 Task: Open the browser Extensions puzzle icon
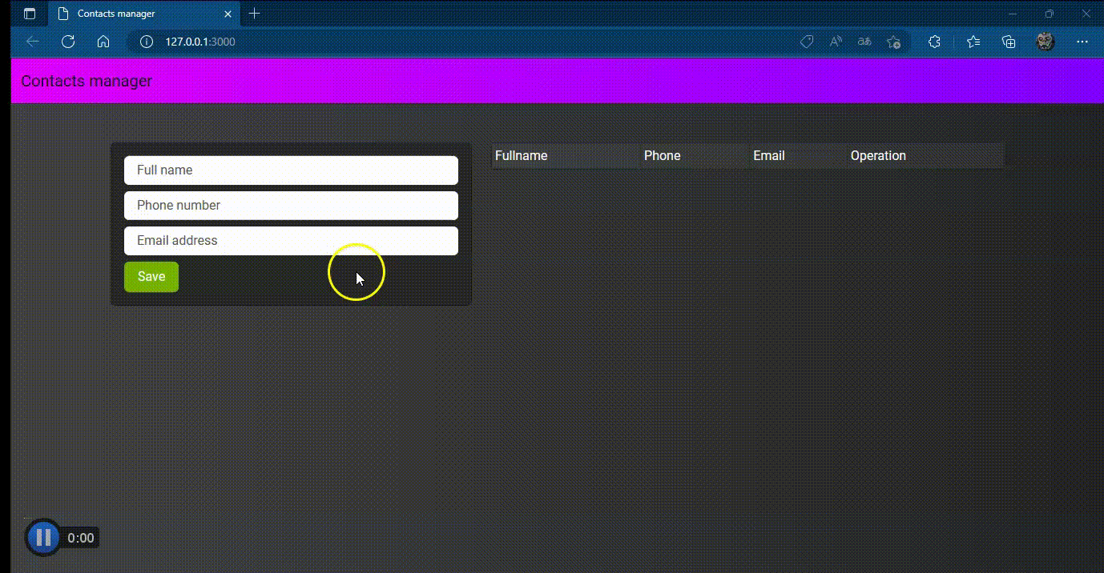click(934, 42)
